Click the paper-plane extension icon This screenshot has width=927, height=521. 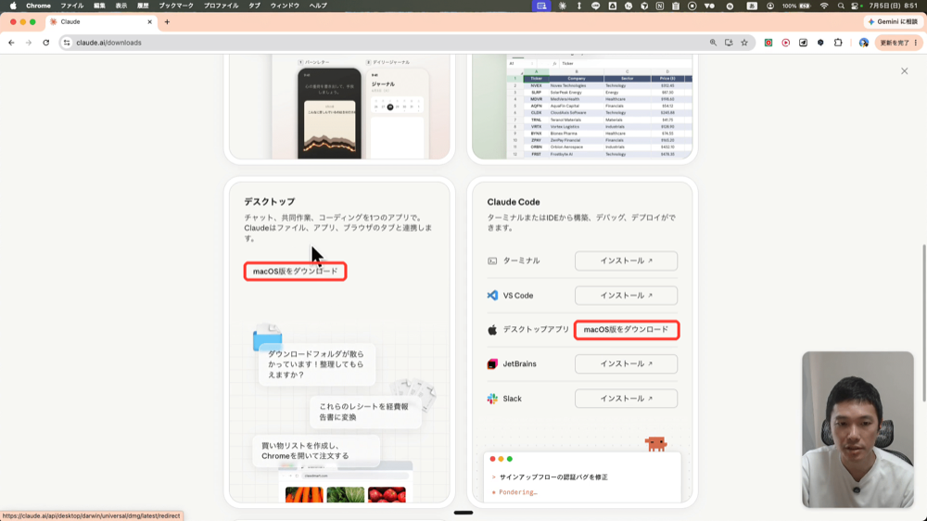click(x=803, y=43)
